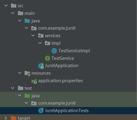
Task: Select the test folder label
Action: tap(28, 88)
